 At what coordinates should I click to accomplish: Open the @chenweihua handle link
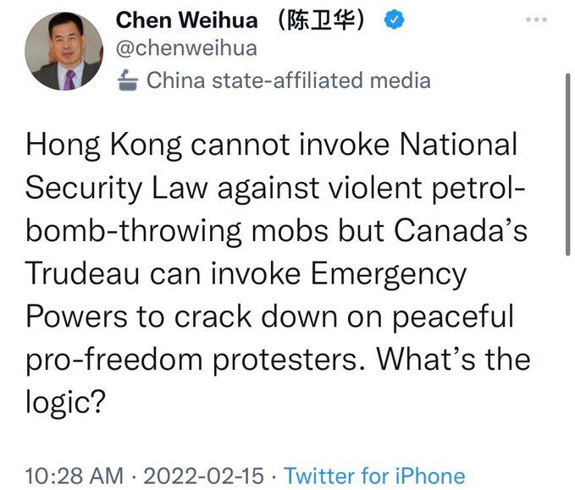click(x=186, y=48)
